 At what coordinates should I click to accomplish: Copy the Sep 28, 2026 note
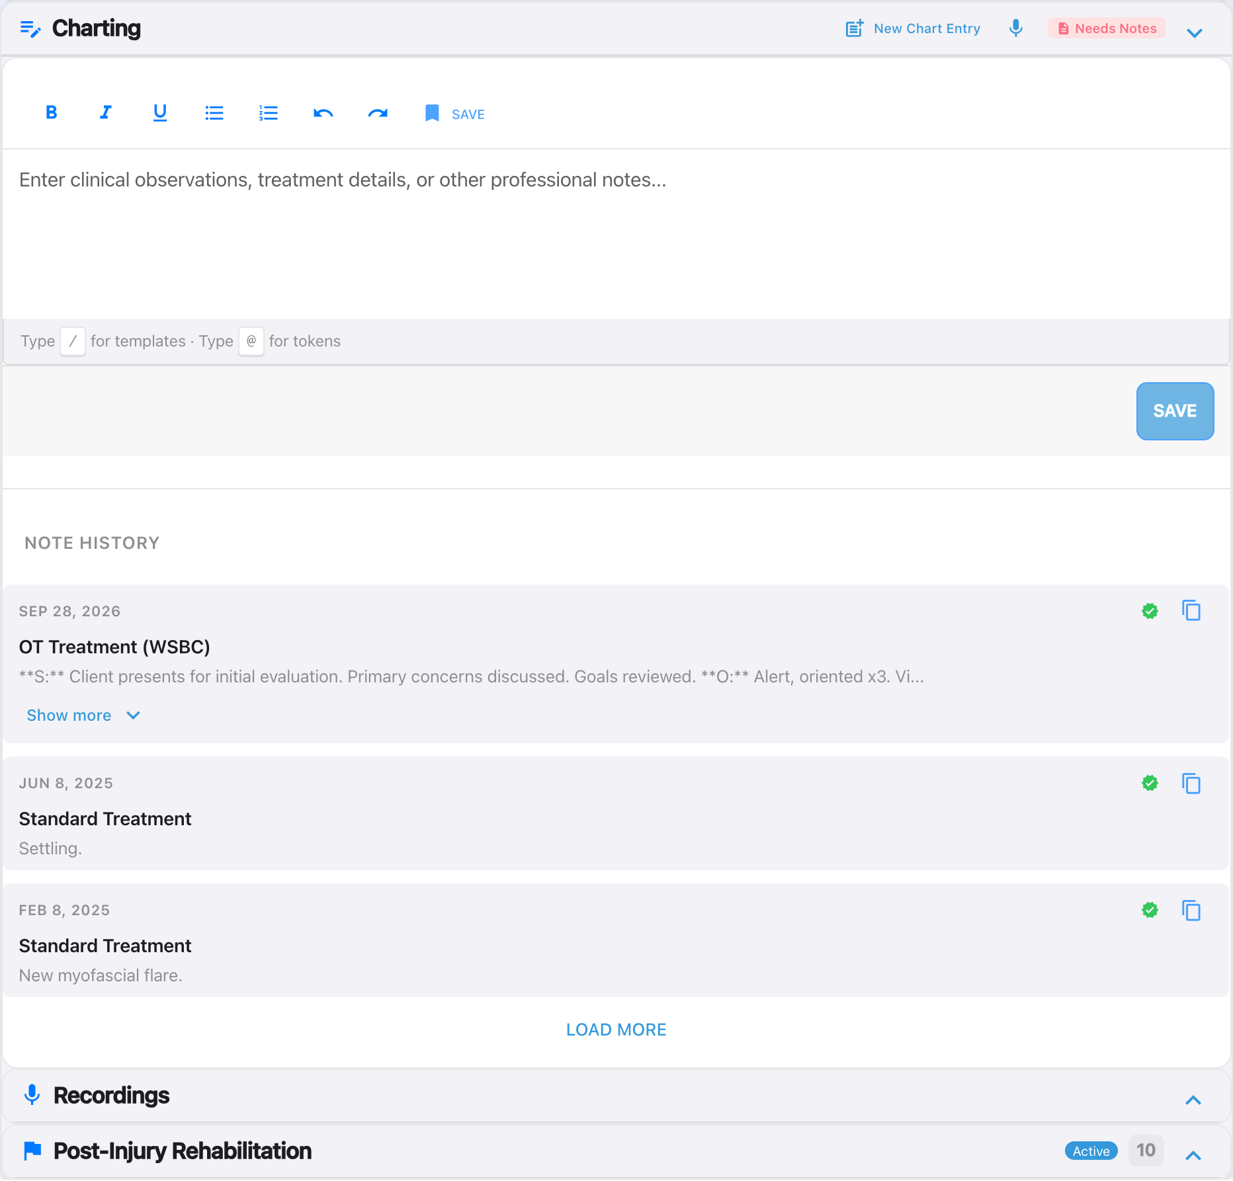(1191, 610)
